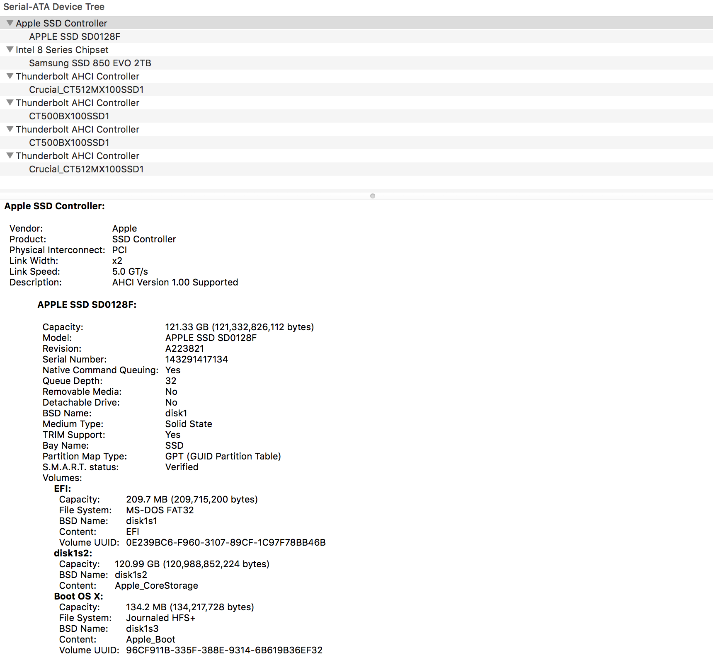
Task: Click serial number value 143291417134
Action: (196, 359)
